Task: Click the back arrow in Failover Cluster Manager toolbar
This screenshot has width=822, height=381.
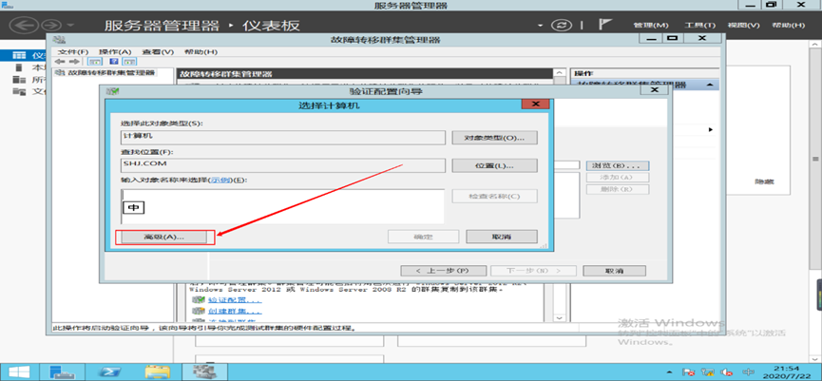Action: tap(60, 62)
